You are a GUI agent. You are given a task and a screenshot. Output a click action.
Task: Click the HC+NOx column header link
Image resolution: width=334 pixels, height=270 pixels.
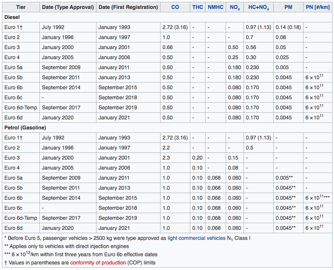coord(258,7)
